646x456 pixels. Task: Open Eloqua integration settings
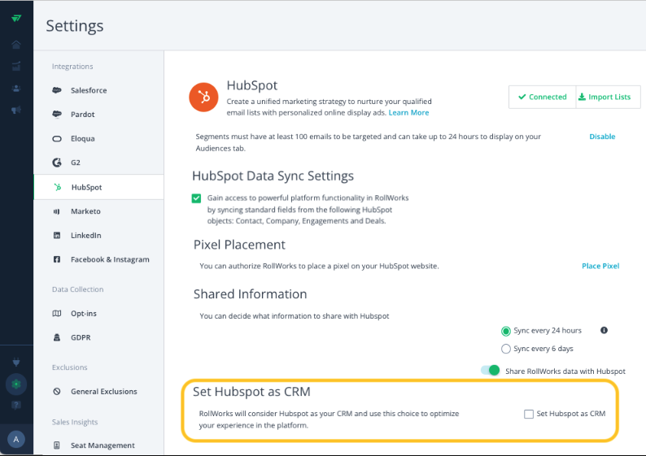[98, 139]
